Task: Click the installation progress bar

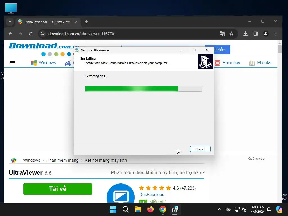Action: [x=144, y=89]
